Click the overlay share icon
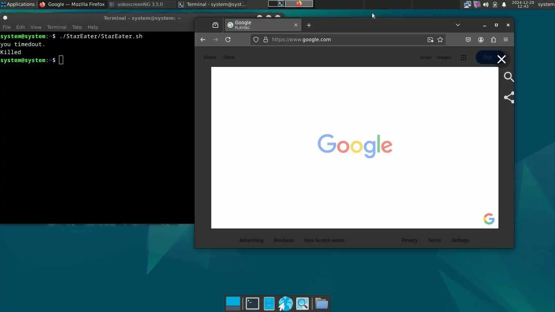The height and width of the screenshot is (312, 555). pos(509,97)
